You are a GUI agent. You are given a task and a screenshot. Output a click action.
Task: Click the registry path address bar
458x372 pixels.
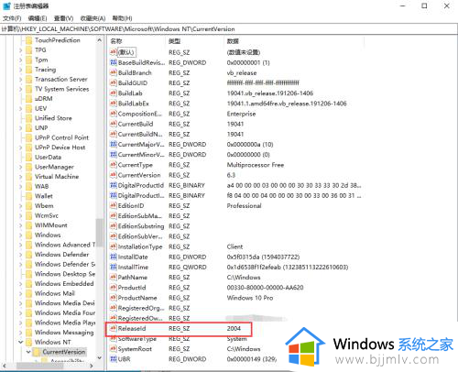[x=229, y=29]
